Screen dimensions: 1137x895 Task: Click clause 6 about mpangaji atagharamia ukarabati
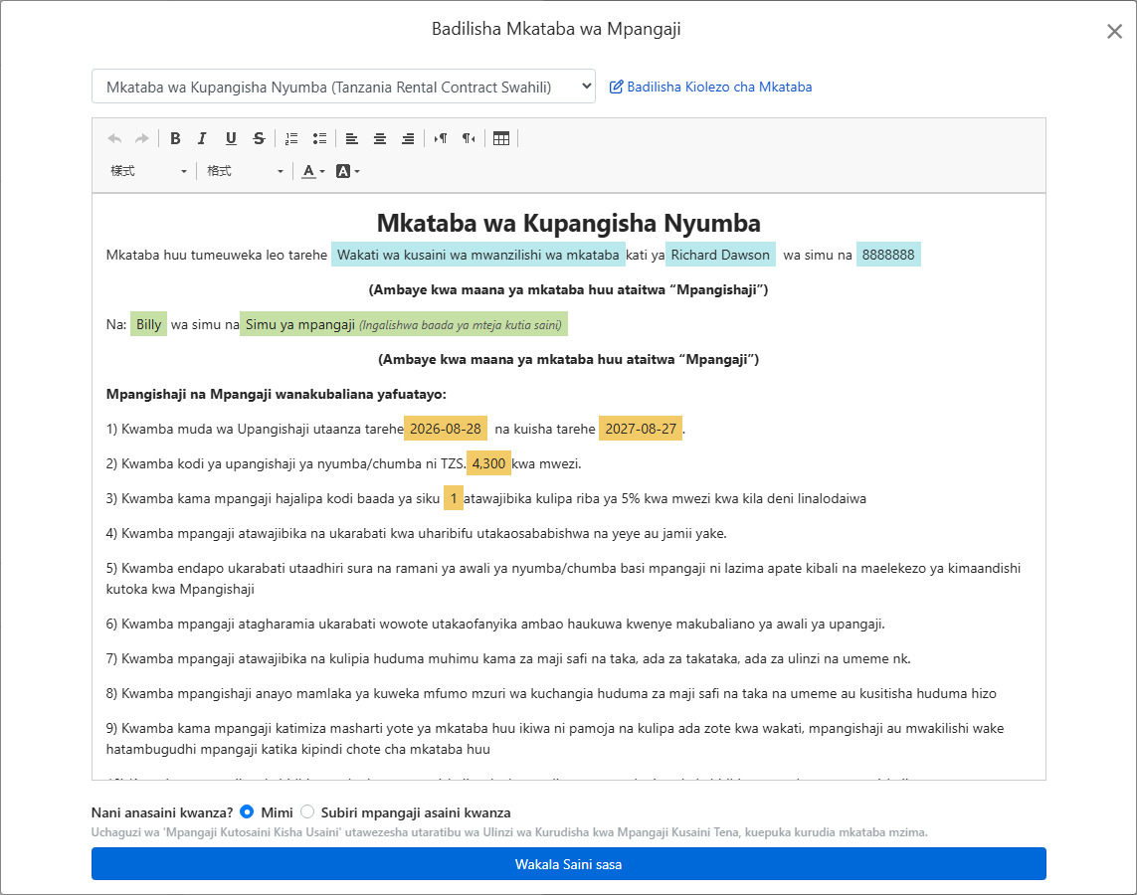[x=495, y=624]
